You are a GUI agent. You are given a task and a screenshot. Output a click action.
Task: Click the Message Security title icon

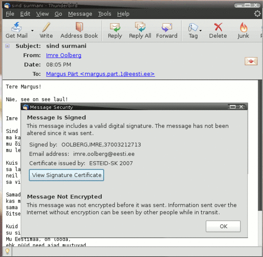(25, 107)
